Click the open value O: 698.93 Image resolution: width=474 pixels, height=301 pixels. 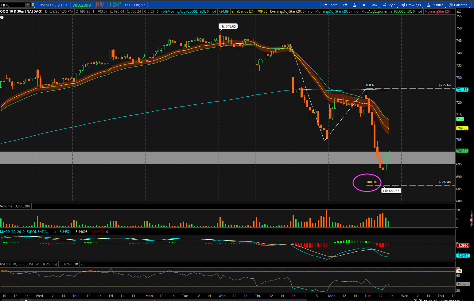pyautogui.click(x=83, y=11)
